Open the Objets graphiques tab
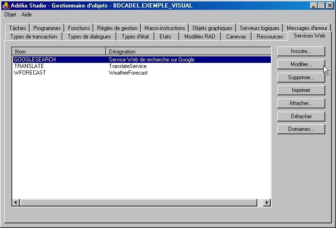 [x=213, y=28]
